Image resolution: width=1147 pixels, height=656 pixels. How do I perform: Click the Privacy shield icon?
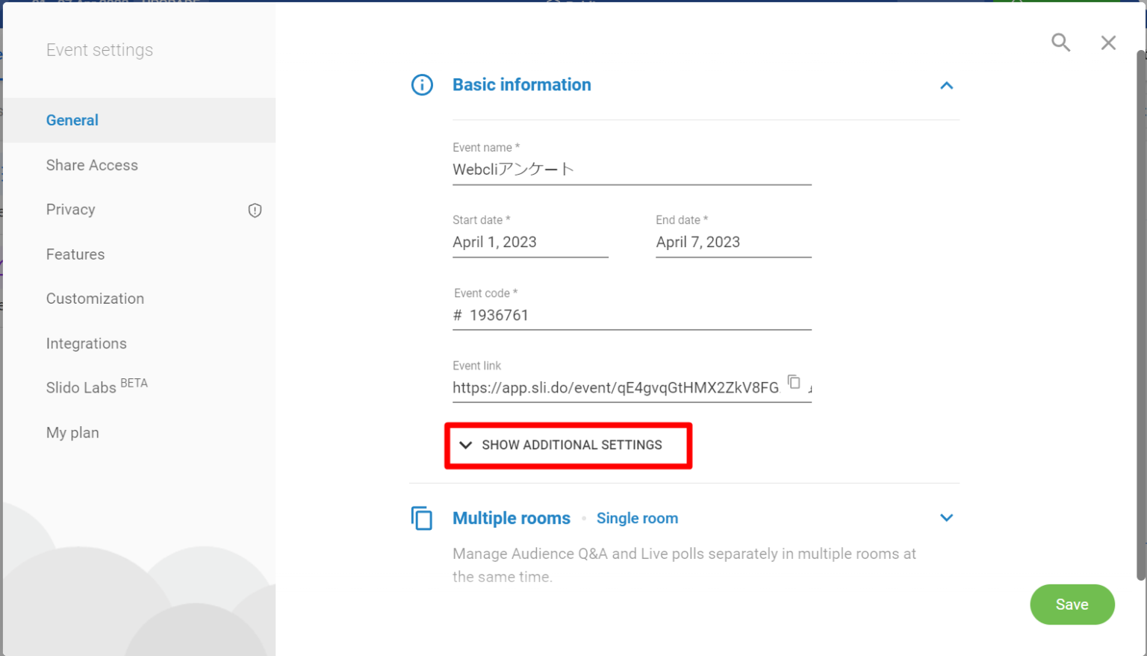(255, 210)
